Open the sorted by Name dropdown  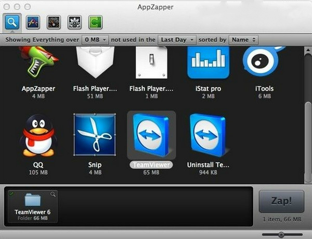[x=243, y=40]
